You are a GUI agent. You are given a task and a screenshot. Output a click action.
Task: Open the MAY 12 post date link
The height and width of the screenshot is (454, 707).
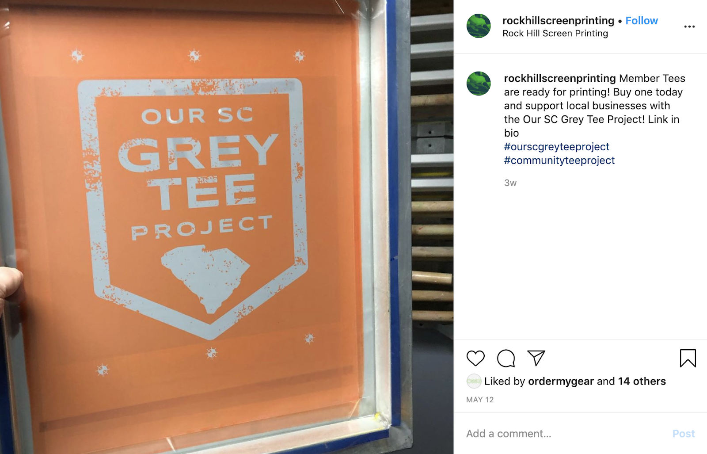click(480, 400)
